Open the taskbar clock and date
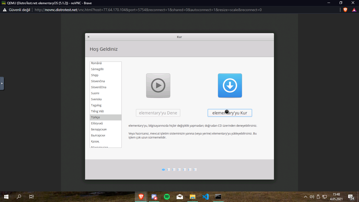 [336, 196]
